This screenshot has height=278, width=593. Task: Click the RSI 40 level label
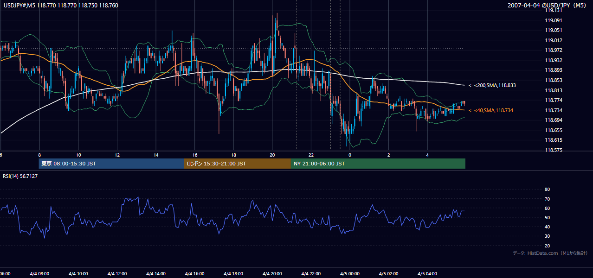point(547,227)
